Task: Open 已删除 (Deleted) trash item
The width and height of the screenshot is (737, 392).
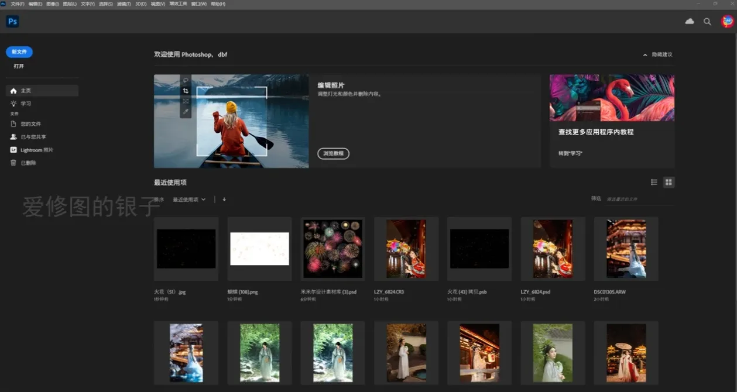Action: [x=28, y=163]
